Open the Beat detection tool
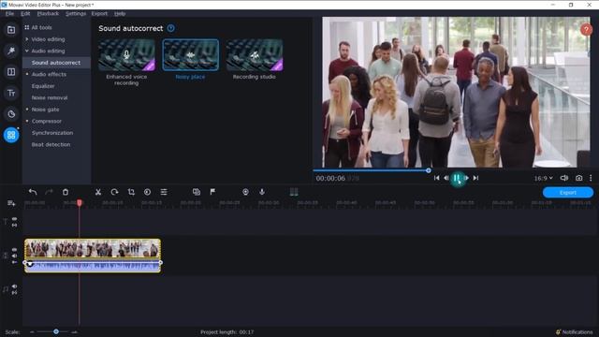 (51, 144)
